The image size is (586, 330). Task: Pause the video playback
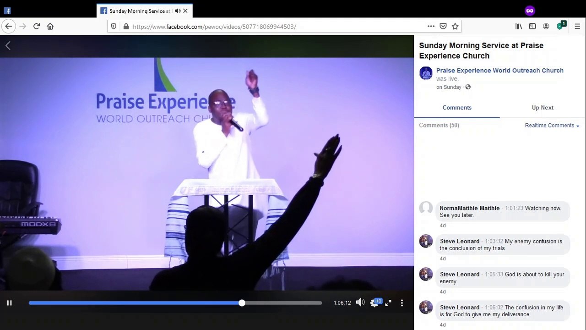tap(9, 303)
